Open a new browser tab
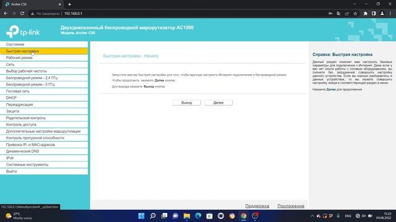 (x=69, y=4)
